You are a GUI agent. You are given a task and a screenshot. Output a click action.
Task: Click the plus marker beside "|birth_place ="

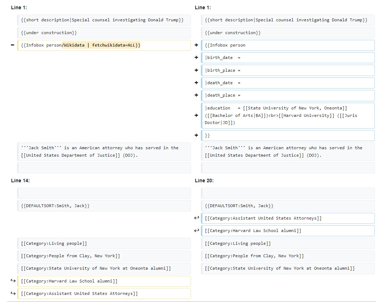(x=196, y=70)
